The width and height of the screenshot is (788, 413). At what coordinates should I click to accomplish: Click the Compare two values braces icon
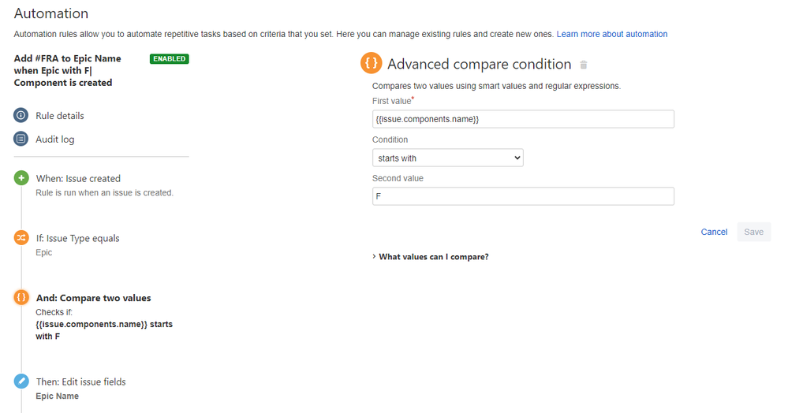click(21, 298)
